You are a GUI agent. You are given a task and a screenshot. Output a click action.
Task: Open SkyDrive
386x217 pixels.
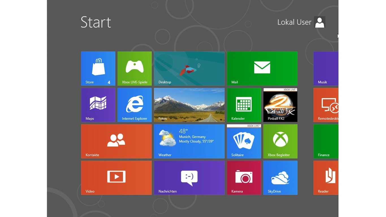click(x=280, y=177)
